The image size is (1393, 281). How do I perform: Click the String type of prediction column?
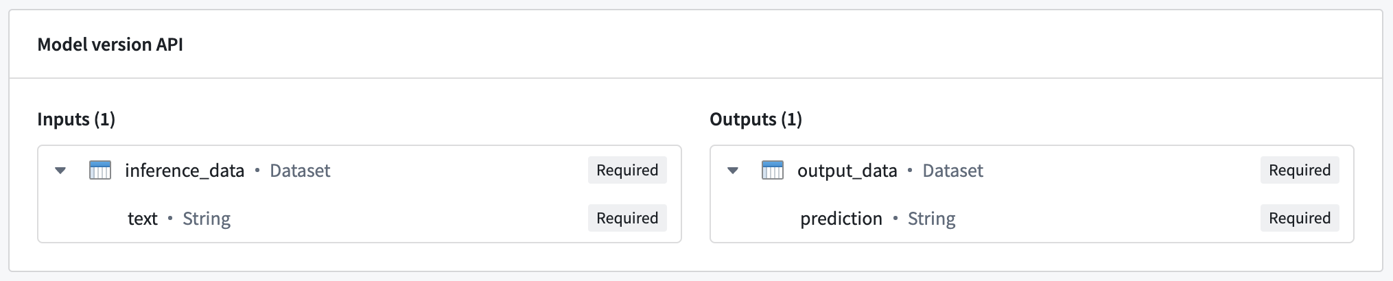pos(931,219)
